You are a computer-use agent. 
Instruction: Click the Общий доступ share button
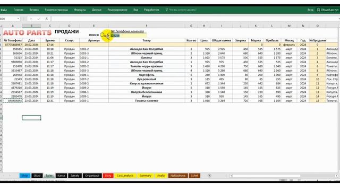[x=328, y=10]
